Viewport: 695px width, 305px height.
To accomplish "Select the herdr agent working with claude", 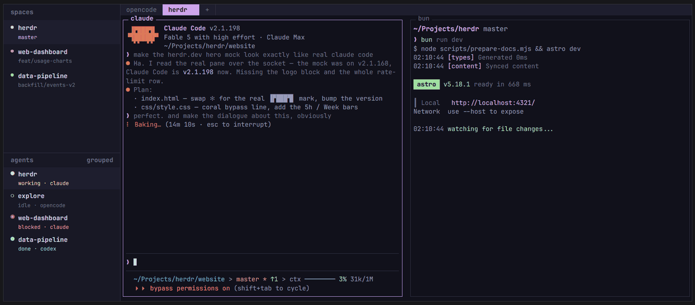I will coord(61,178).
